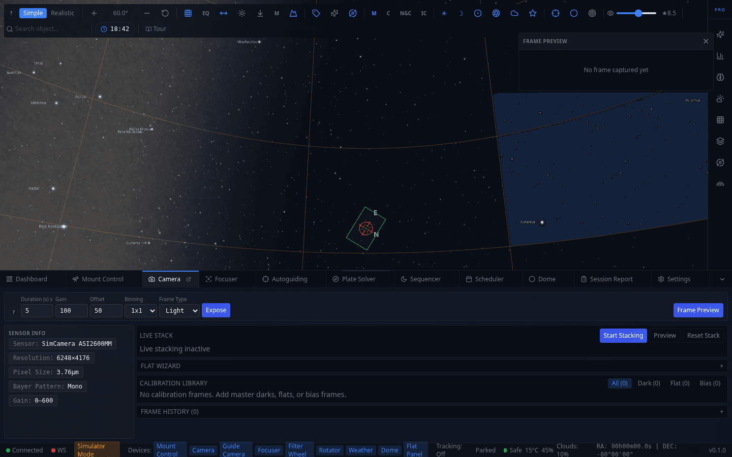Switch to Simple sky mode

click(x=33, y=13)
